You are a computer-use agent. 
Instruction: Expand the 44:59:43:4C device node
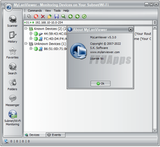31,34
